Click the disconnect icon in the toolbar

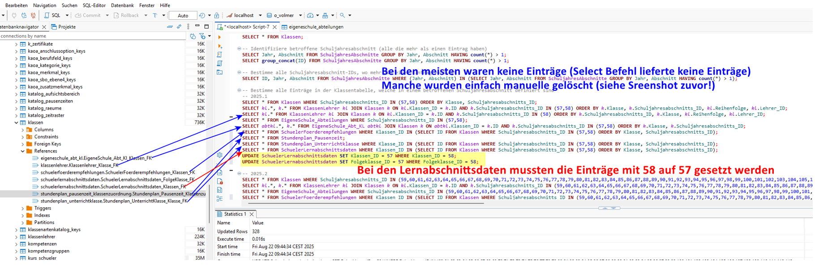point(33,15)
